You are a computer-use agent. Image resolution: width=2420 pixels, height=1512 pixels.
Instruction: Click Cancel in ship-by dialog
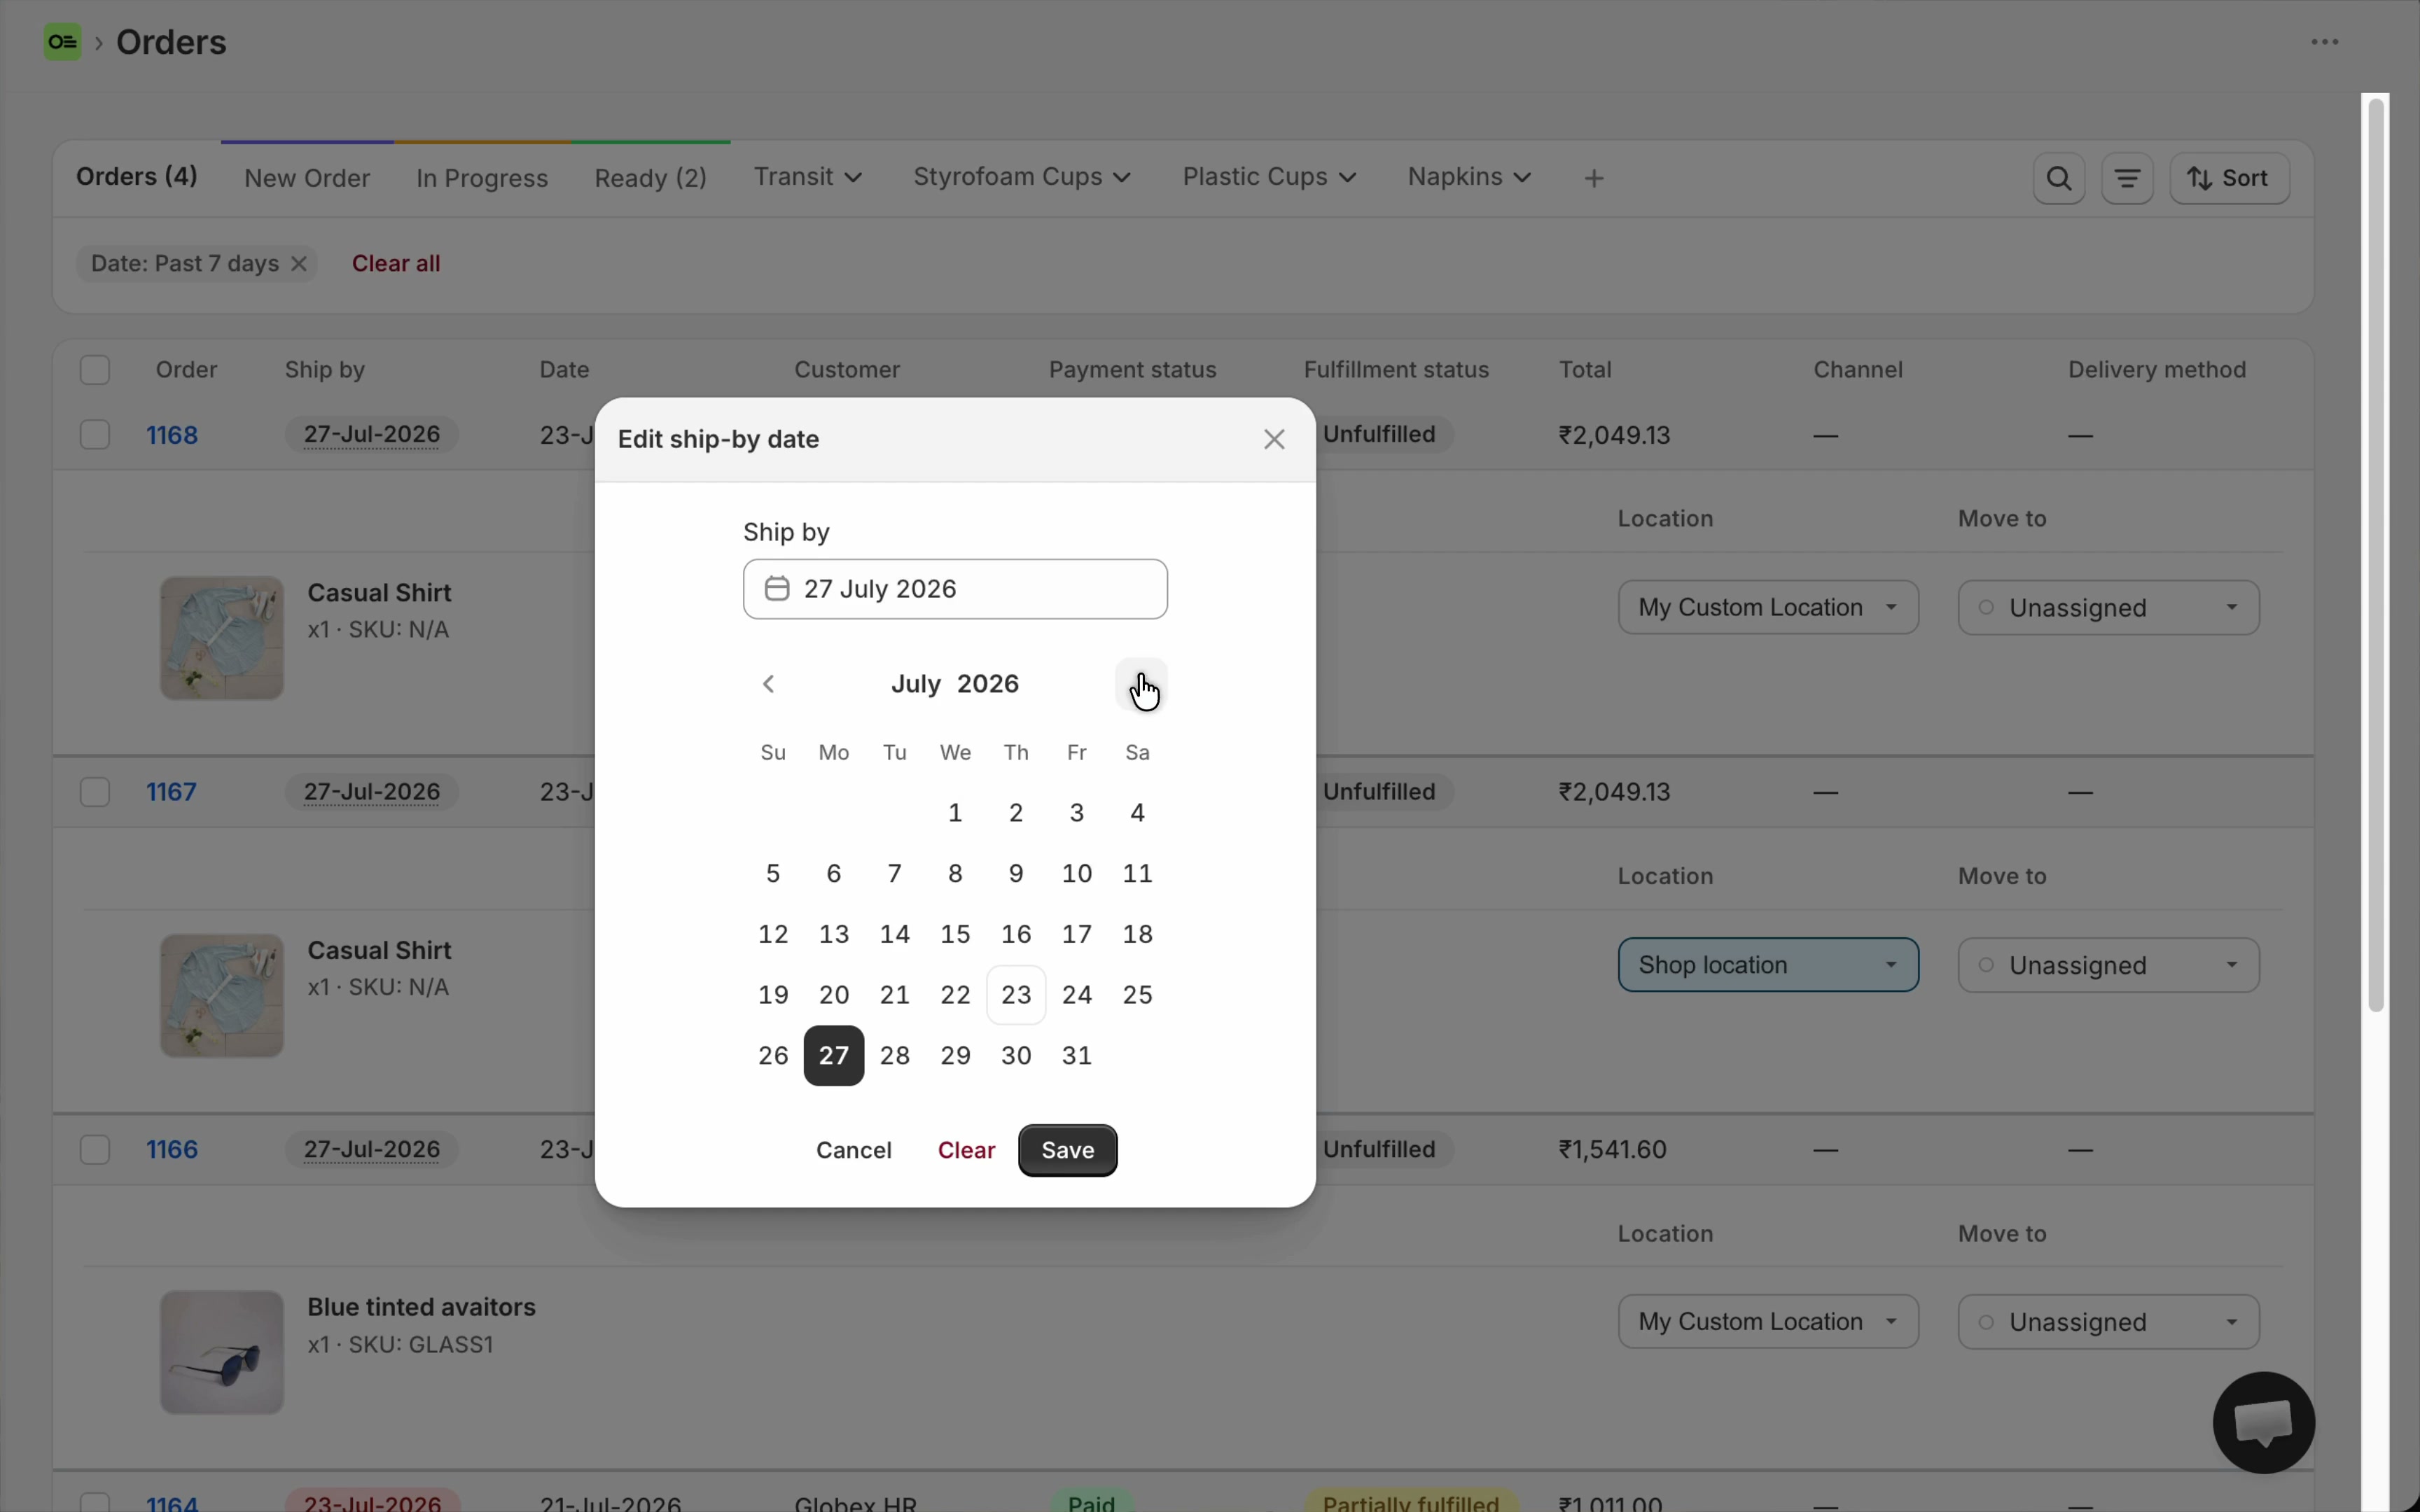[x=854, y=1151]
